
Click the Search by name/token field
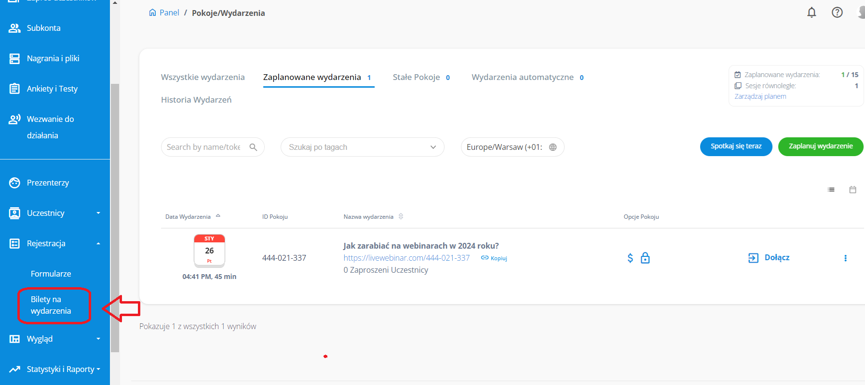point(203,147)
